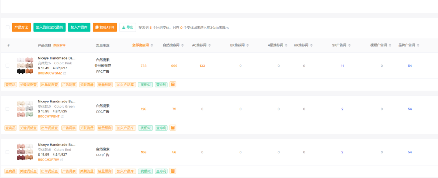Image resolution: width=438 pixels, height=178 pixels.
Task: Click 查专利 tag for B0CCHXP76V
Action: point(161,171)
